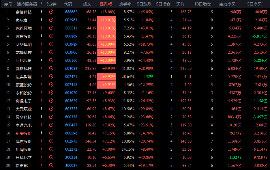Sort by the 换手率 column header
Viewport: 270px width, 170px height.
(125, 4)
